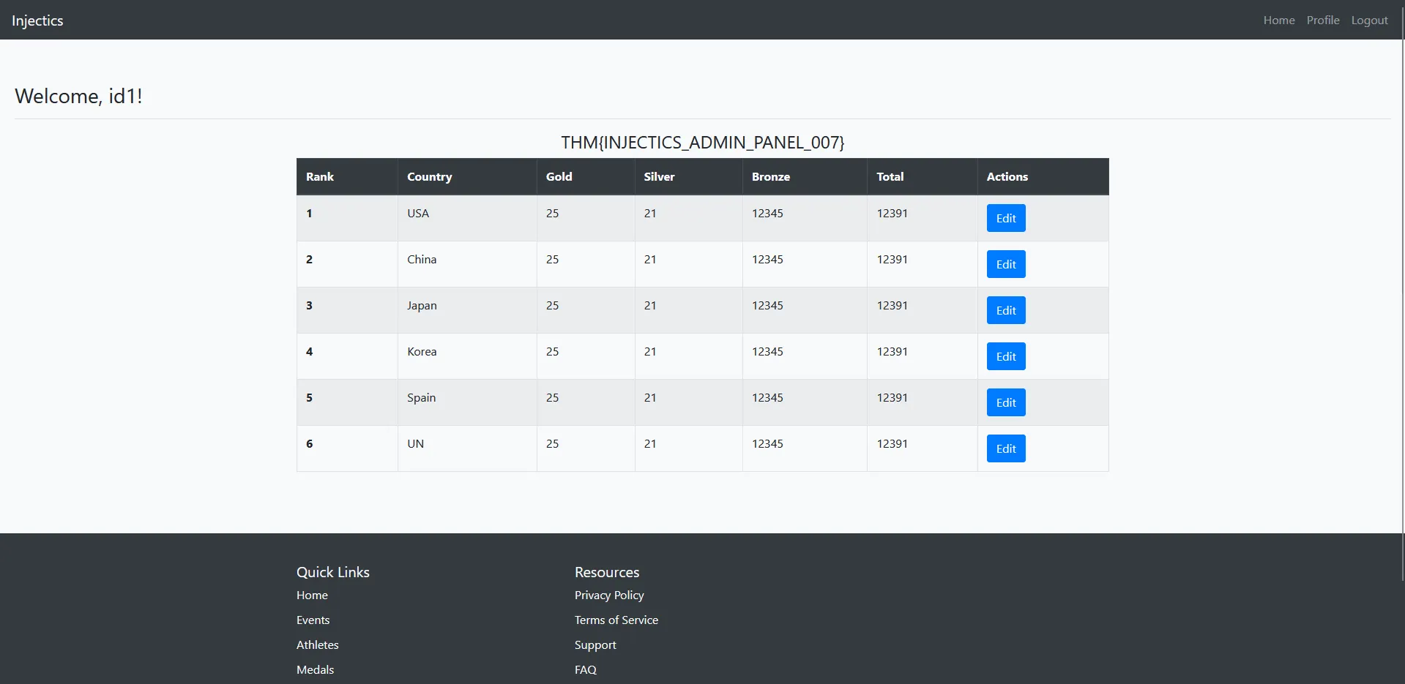This screenshot has width=1405, height=684.
Task: Click the FAQ footer link
Action: pyautogui.click(x=586, y=670)
